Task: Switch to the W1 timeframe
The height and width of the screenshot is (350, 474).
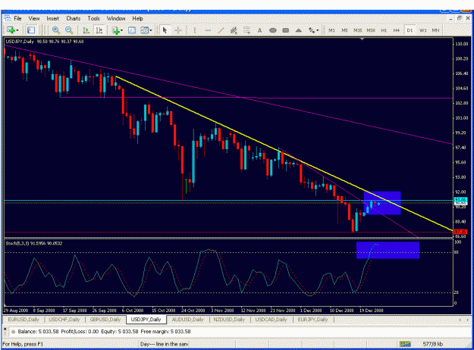Action: (x=423, y=30)
